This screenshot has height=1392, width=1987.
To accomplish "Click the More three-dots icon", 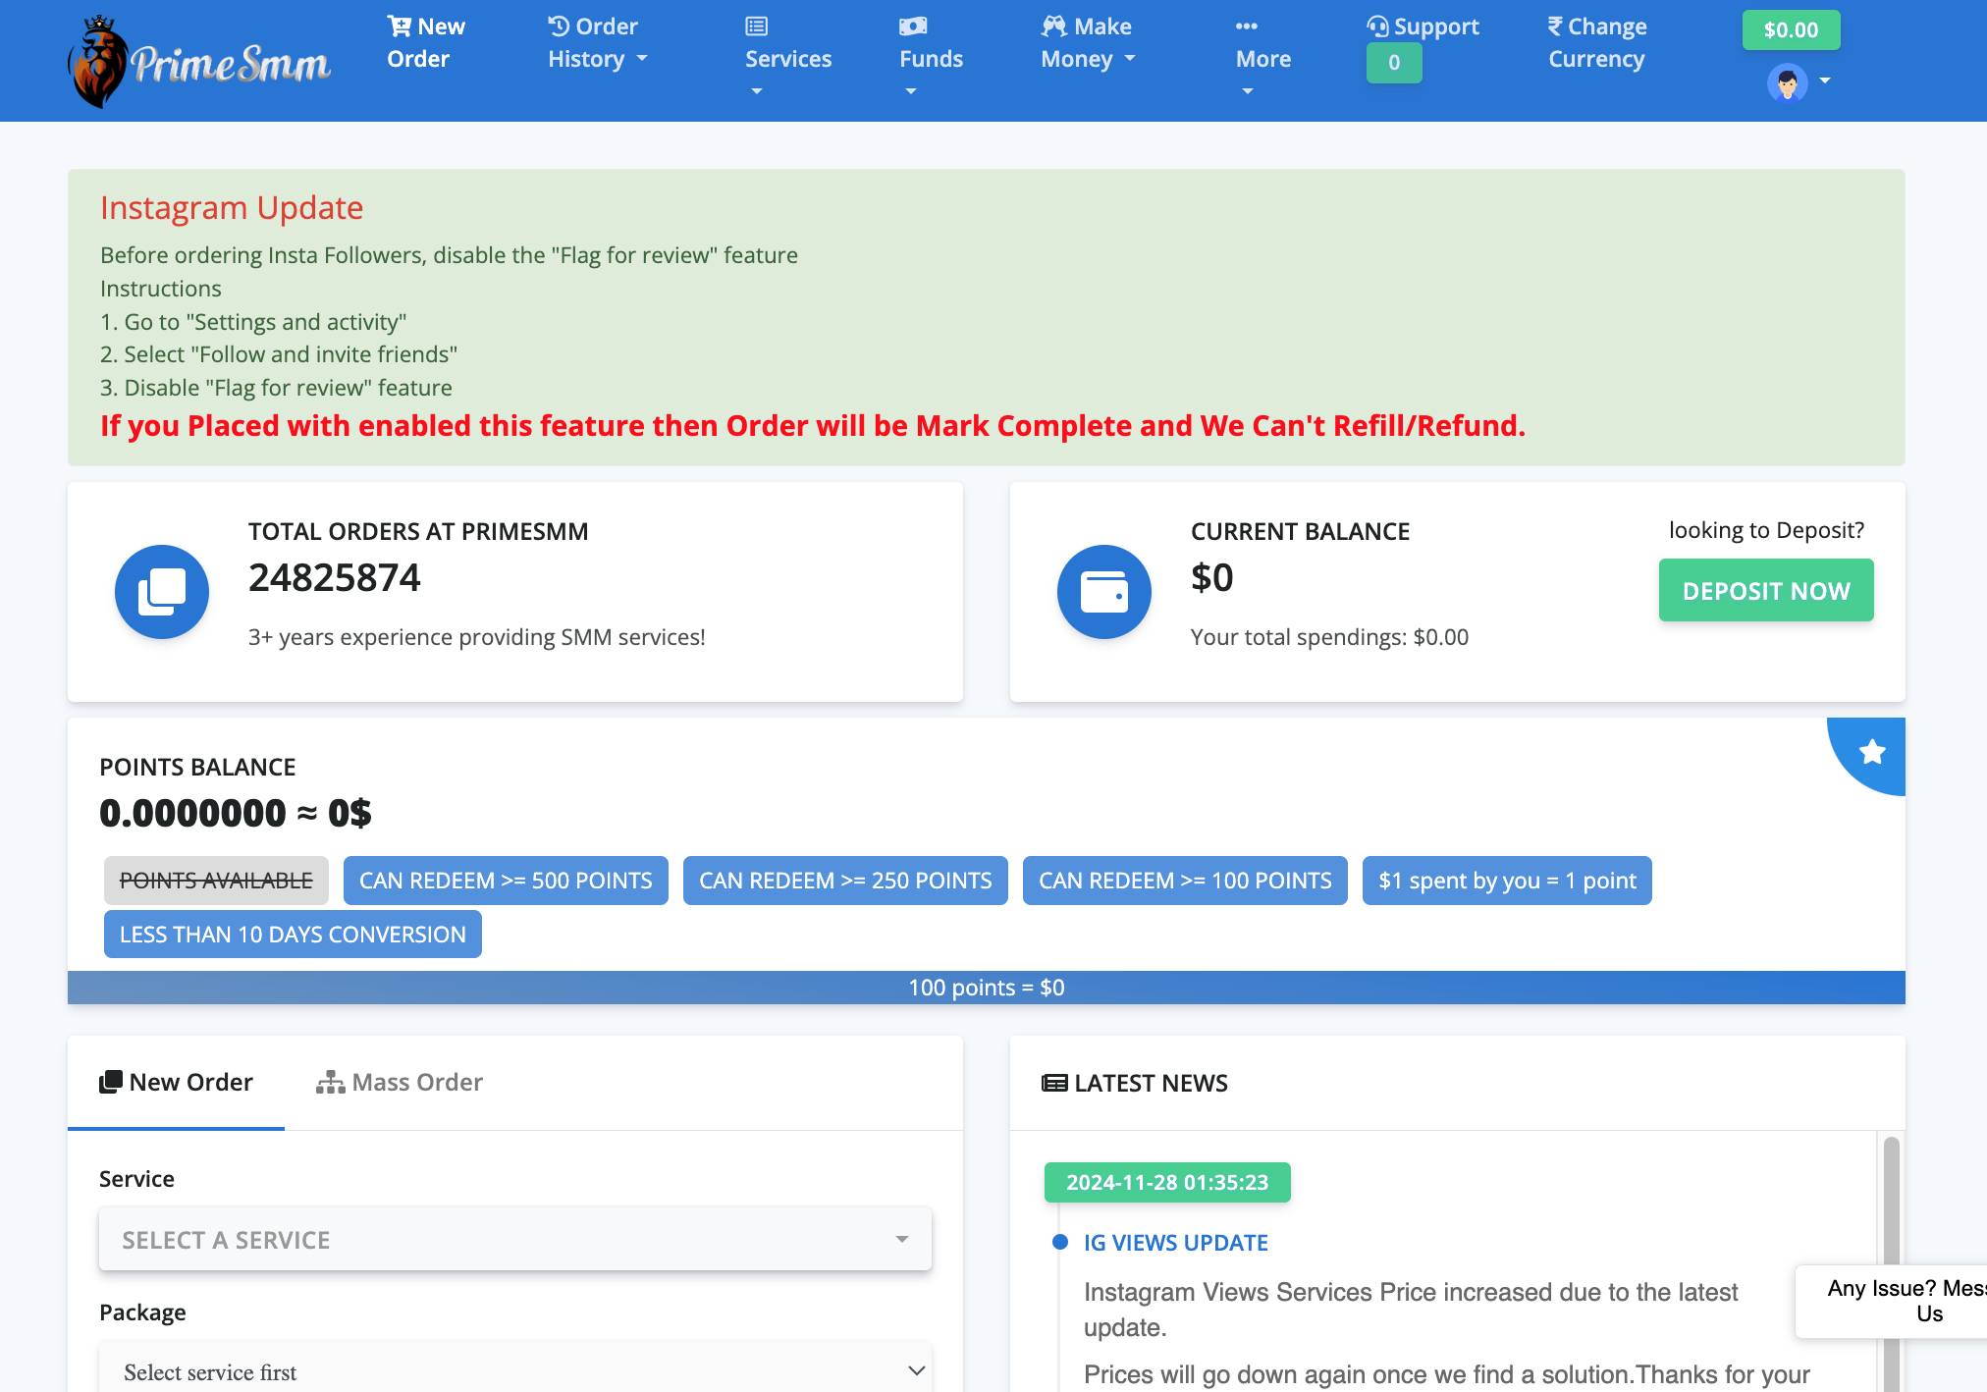I will pos(1247,27).
